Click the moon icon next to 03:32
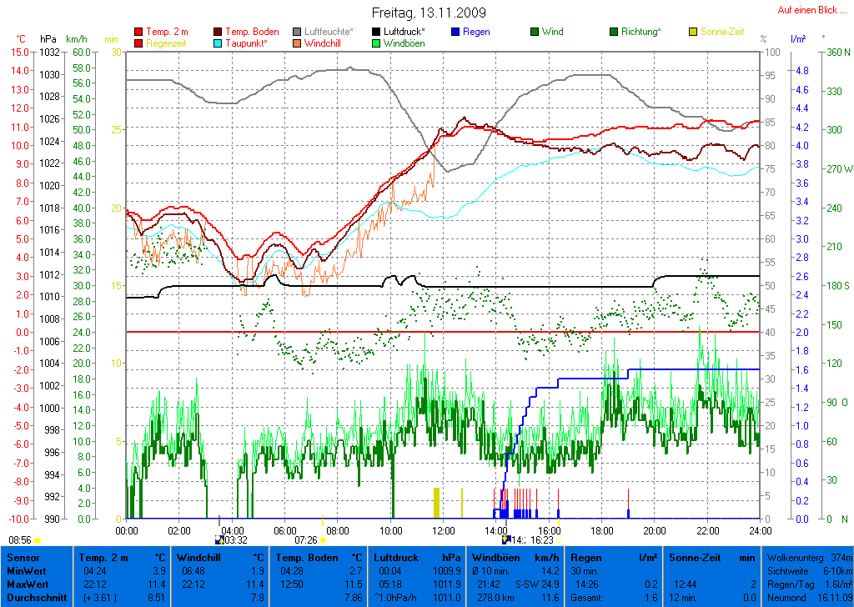 [x=219, y=540]
